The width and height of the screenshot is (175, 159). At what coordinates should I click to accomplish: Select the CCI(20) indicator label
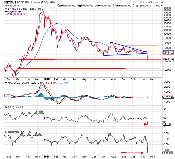11,131
